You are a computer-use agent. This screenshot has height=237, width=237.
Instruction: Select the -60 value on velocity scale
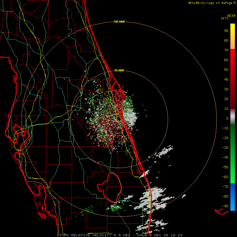[225, 177]
